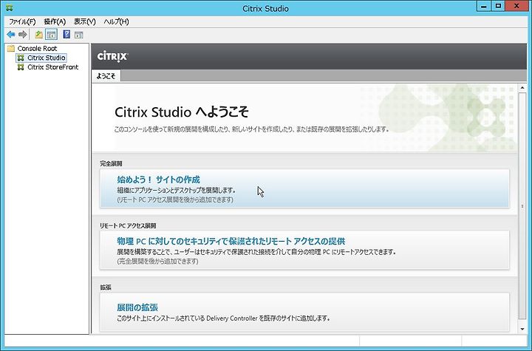Click the Console Root folder icon

[11, 48]
